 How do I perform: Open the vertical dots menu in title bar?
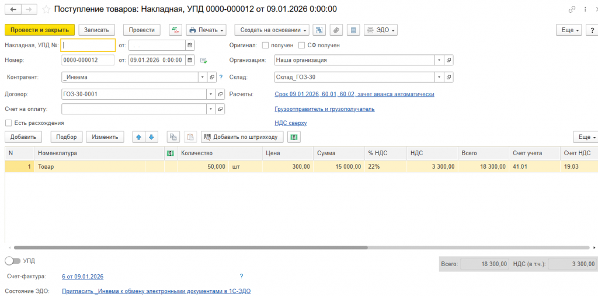(x=586, y=9)
